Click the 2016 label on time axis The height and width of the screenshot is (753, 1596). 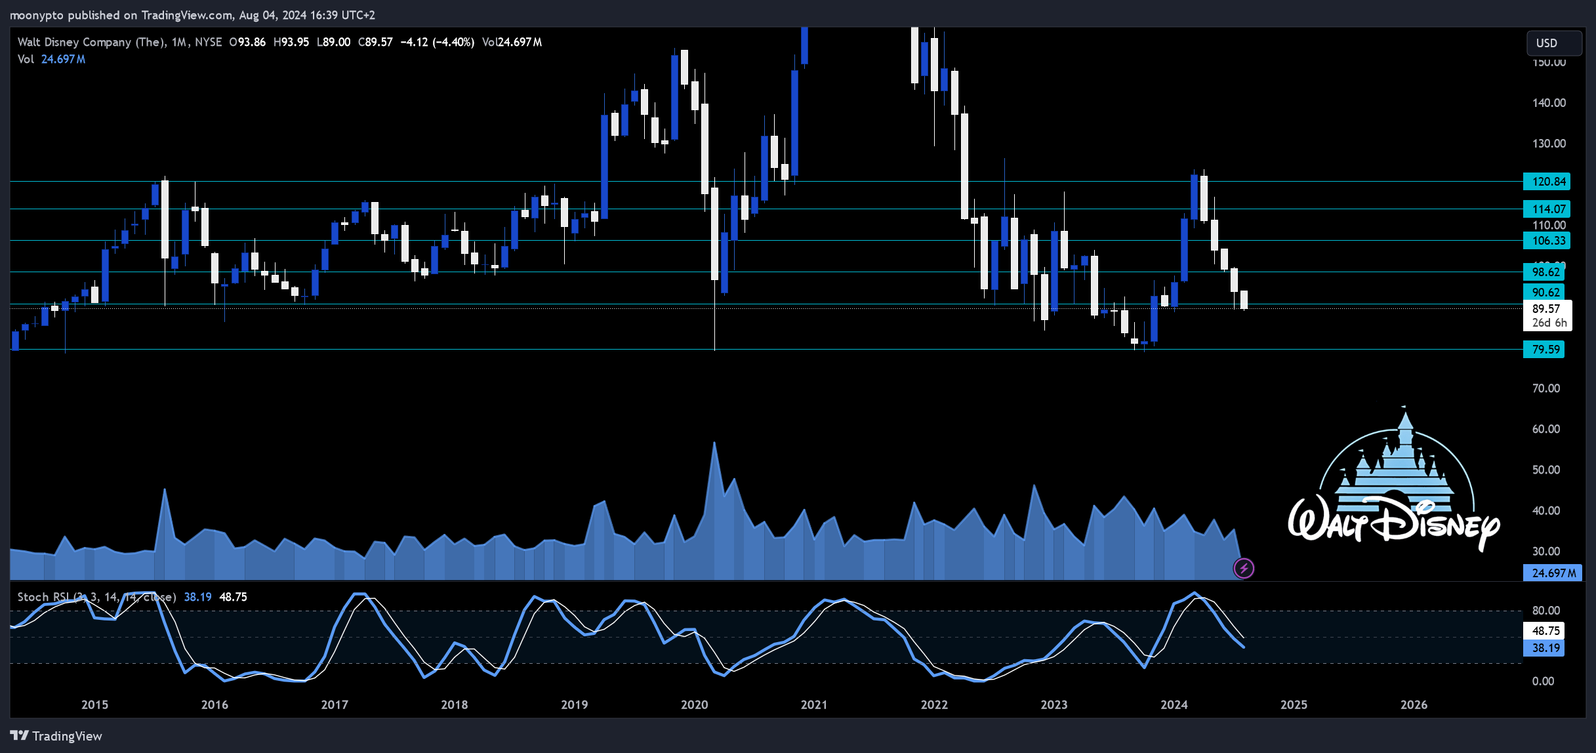coord(215,704)
